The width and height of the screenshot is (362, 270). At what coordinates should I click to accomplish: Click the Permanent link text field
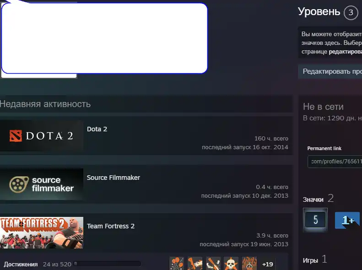click(x=335, y=162)
